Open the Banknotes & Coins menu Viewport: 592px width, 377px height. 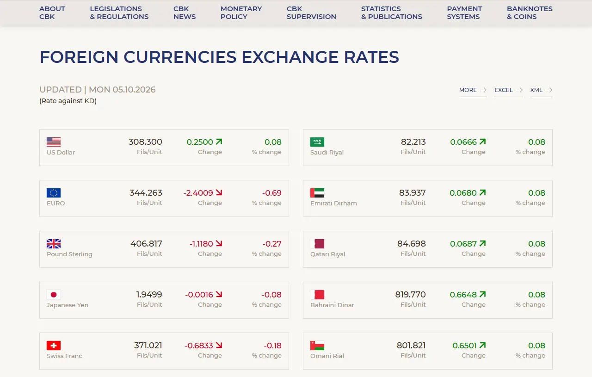(x=530, y=12)
